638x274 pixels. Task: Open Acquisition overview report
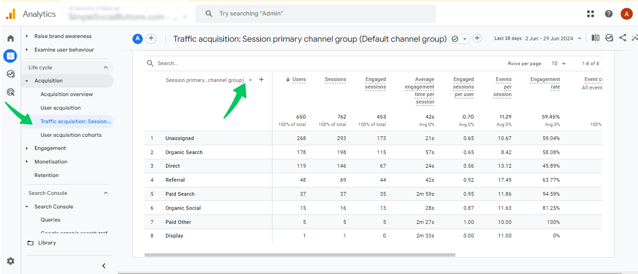(67, 94)
